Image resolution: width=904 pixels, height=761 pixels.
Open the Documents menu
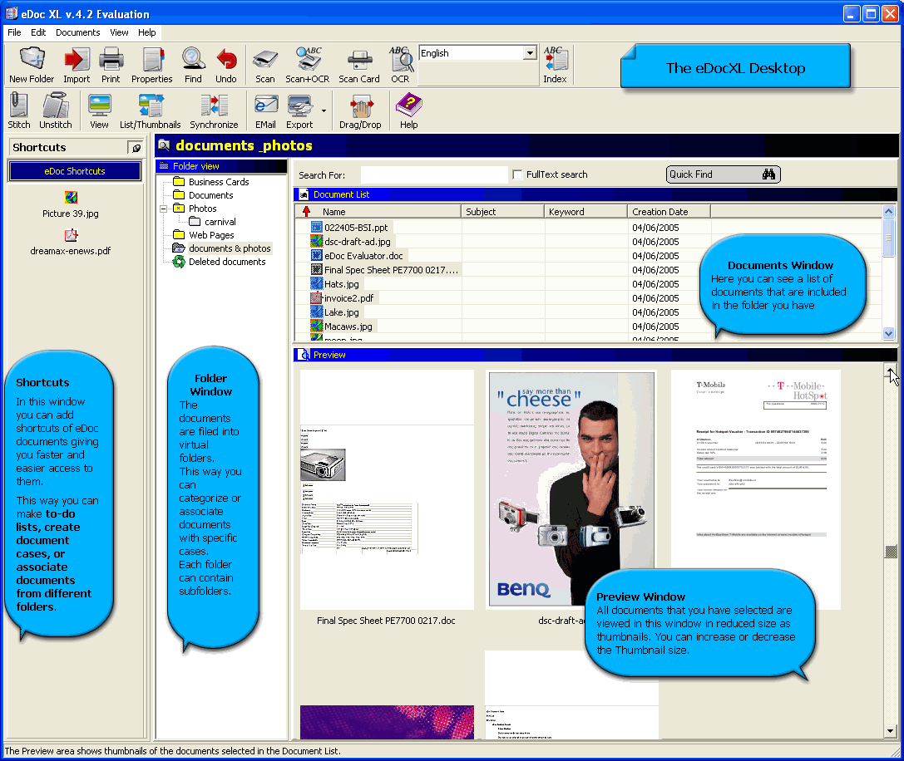tap(78, 32)
